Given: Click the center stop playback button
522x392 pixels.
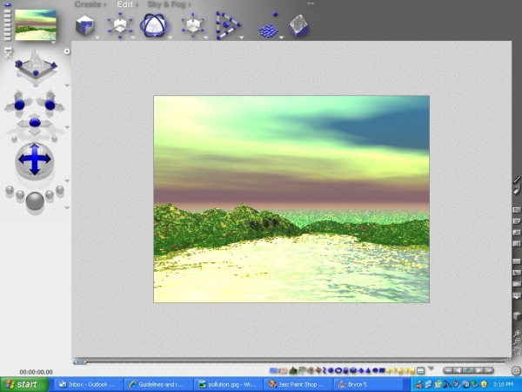Looking at the screenshot, I should point(468,370).
